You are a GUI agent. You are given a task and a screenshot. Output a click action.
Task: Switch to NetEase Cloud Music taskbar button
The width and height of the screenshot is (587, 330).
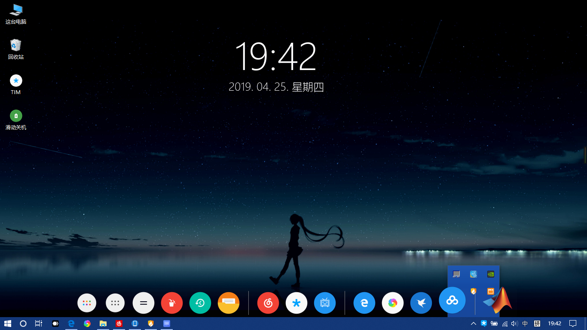coord(119,324)
